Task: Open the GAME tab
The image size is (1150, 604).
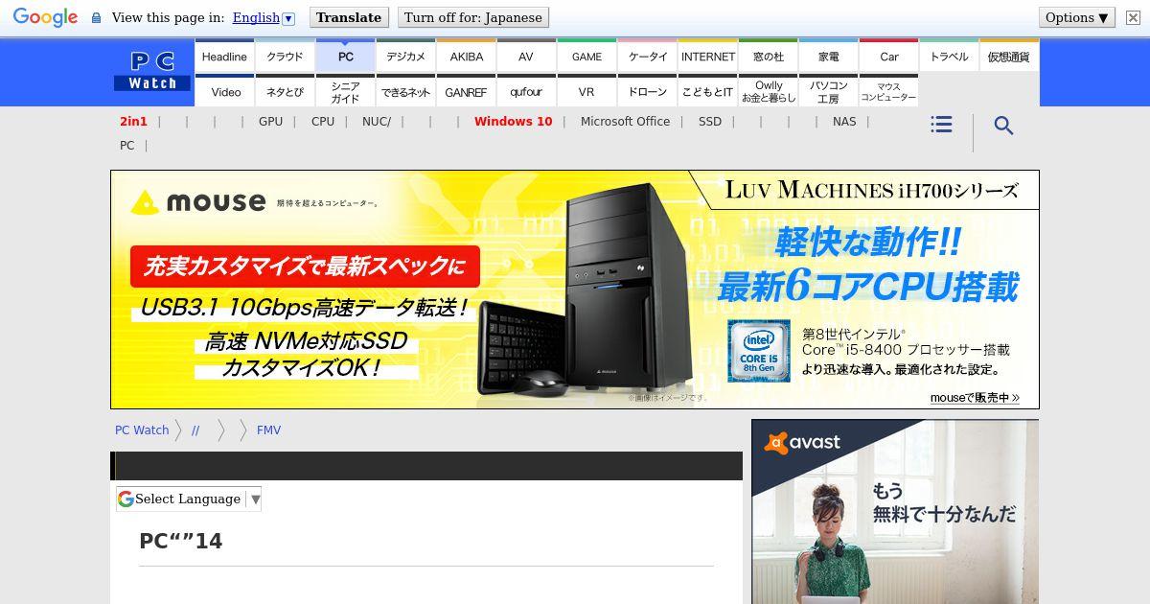Action: point(586,56)
